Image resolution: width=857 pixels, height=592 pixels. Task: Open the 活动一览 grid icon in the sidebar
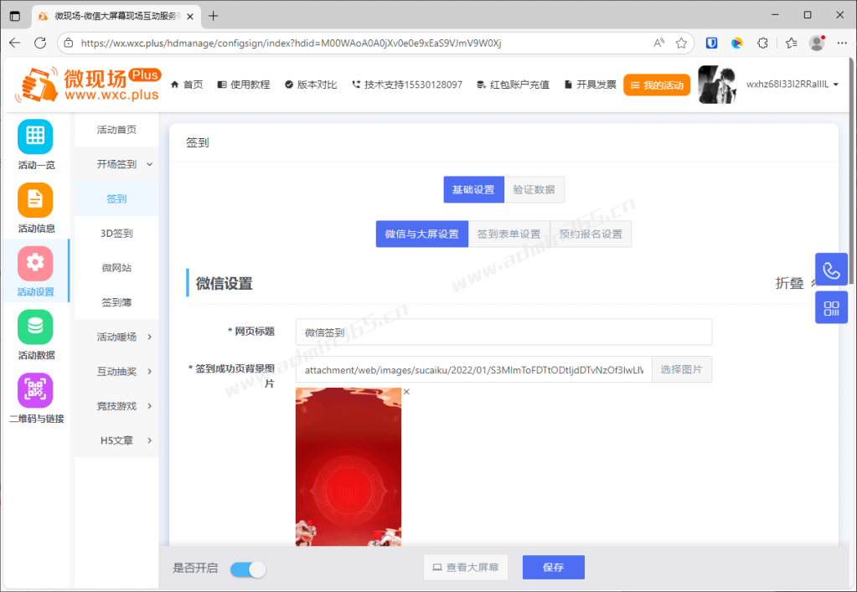34,136
